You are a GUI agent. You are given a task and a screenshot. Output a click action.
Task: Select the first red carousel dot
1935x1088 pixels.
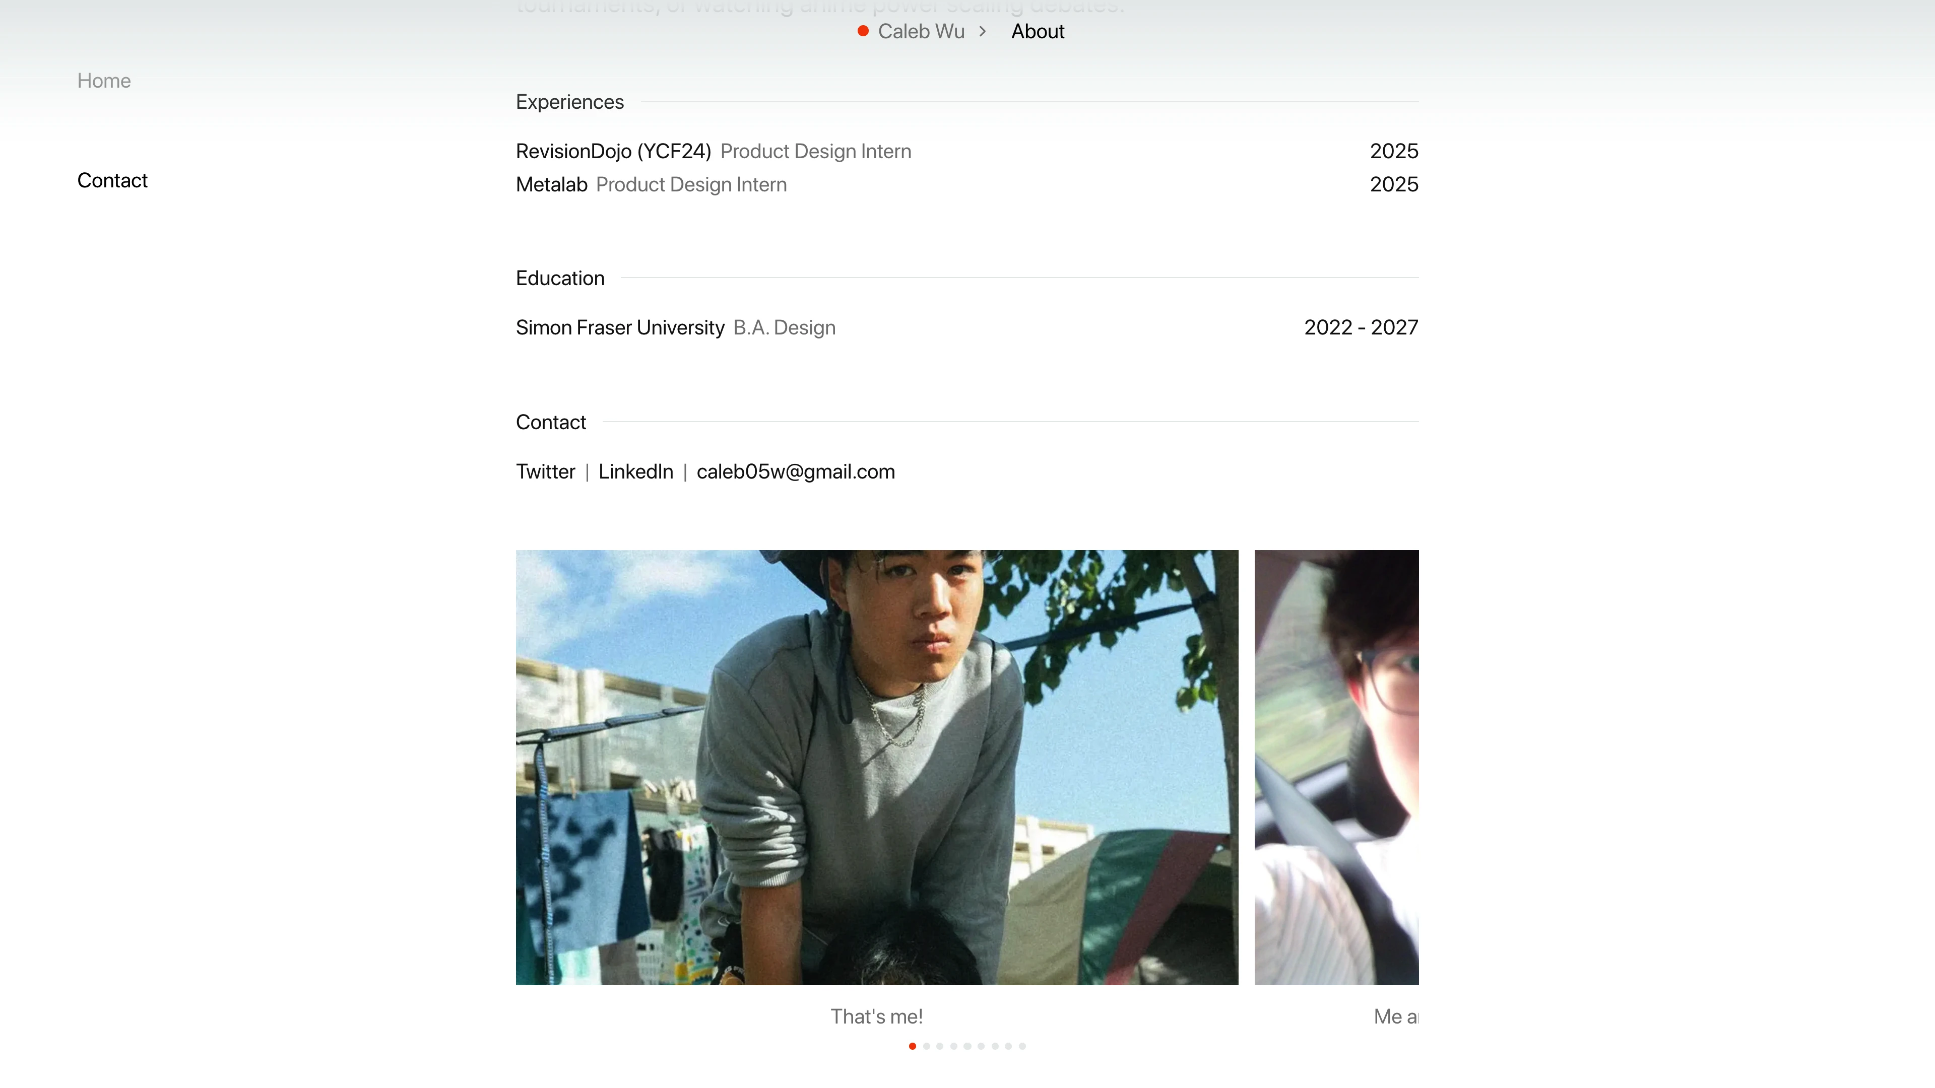click(912, 1046)
